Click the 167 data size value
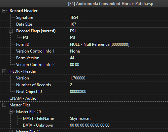The height and width of the screenshot is (132, 168). pyautogui.click(x=73, y=24)
